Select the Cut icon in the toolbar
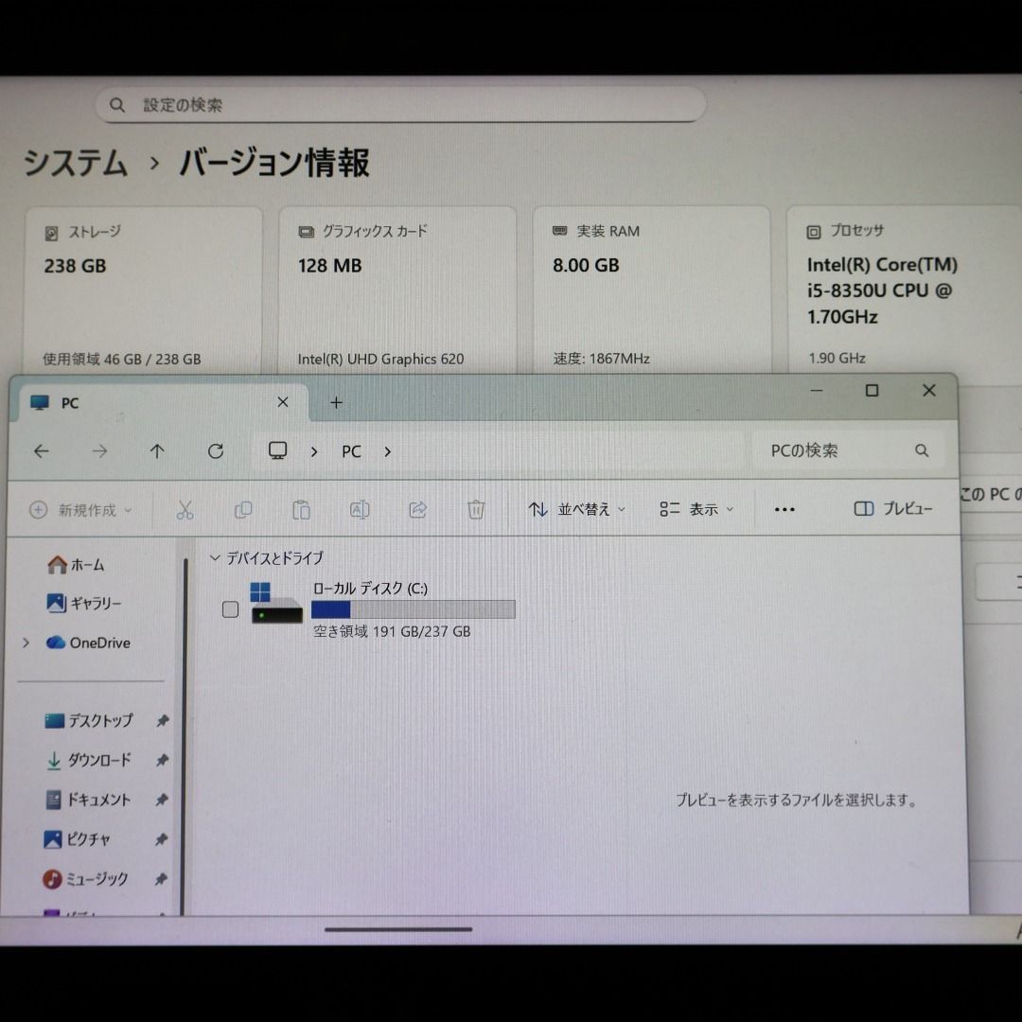Screen dimensions: 1022x1022 click(x=185, y=509)
